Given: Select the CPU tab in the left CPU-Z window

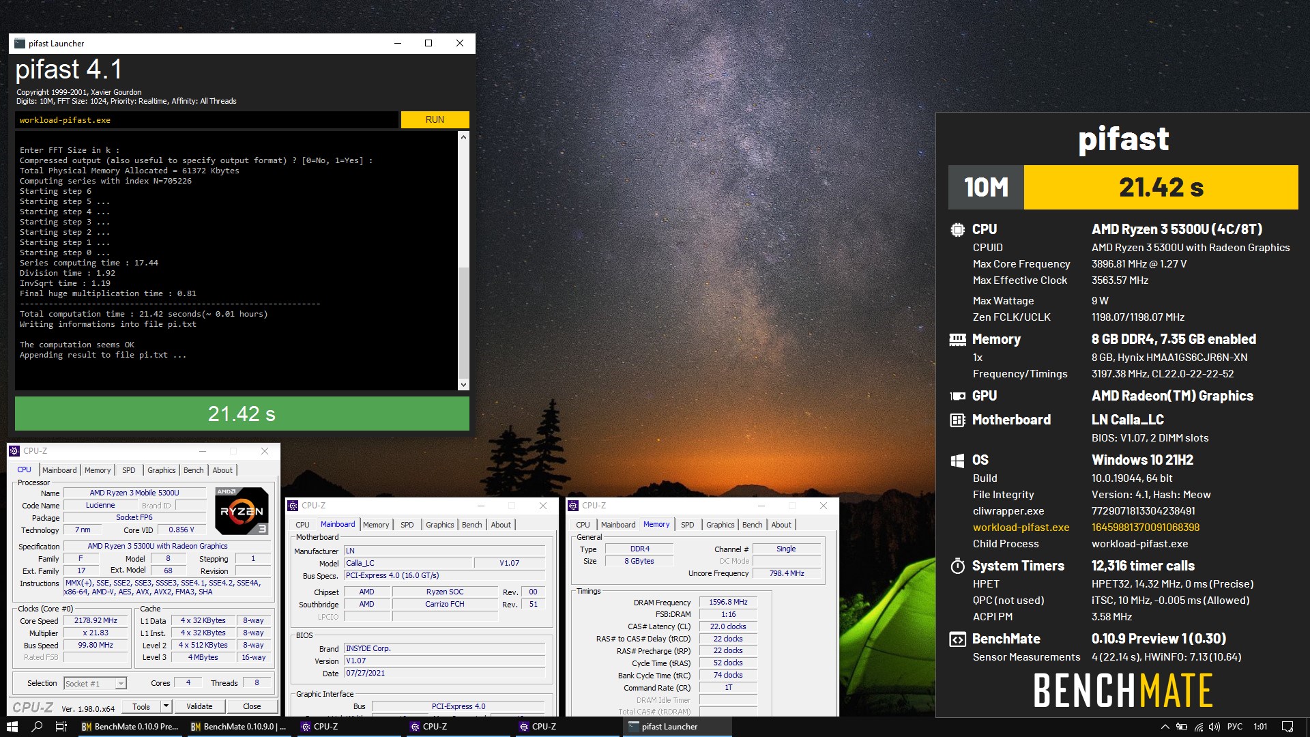Looking at the screenshot, I should point(24,469).
